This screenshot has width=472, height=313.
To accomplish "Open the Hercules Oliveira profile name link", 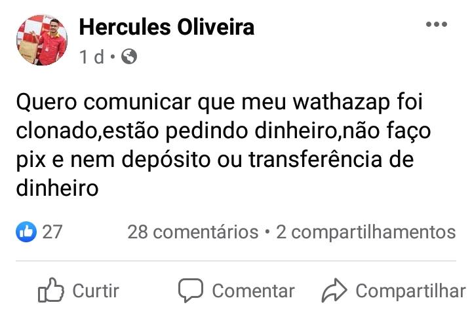I will click(167, 27).
